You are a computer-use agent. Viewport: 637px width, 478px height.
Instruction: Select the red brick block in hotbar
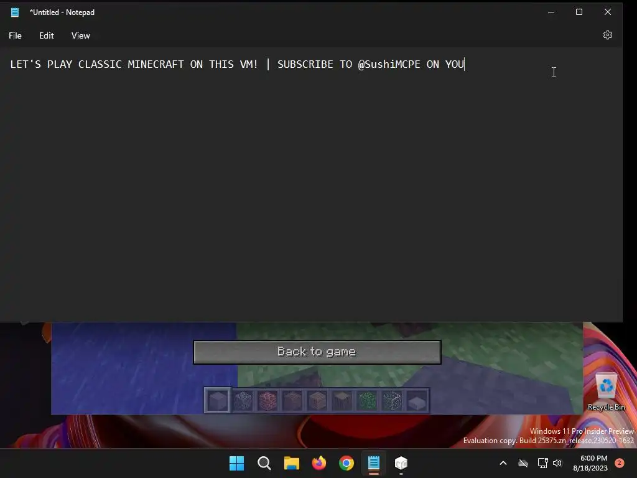(x=267, y=401)
